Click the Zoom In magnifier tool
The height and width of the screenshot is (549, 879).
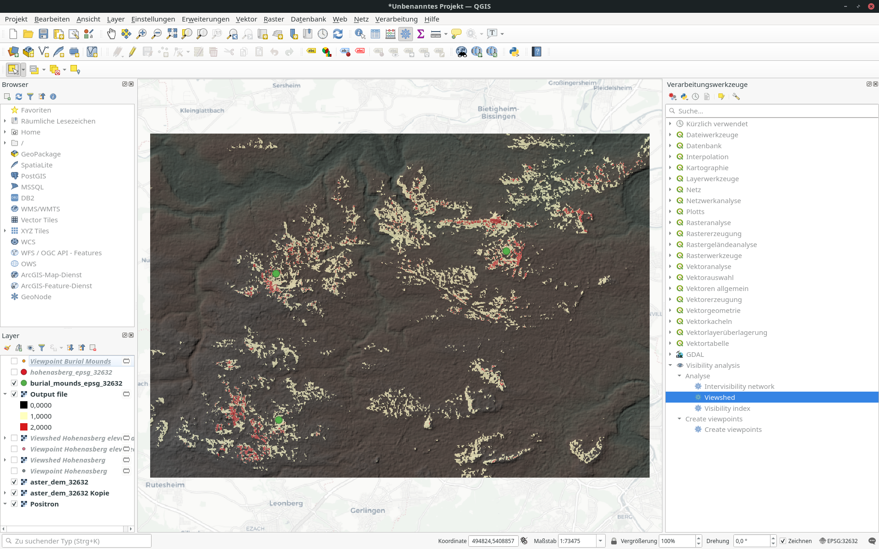(141, 34)
